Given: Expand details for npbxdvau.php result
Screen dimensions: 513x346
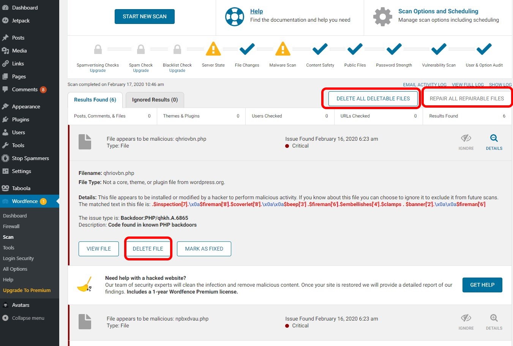Looking at the screenshot, I should coord(494,322).
